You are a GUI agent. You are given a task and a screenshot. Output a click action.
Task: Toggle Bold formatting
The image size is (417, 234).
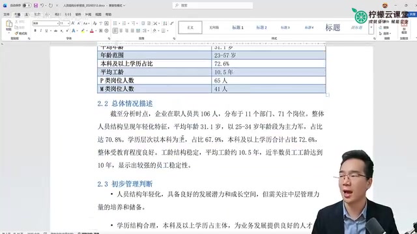35,31
